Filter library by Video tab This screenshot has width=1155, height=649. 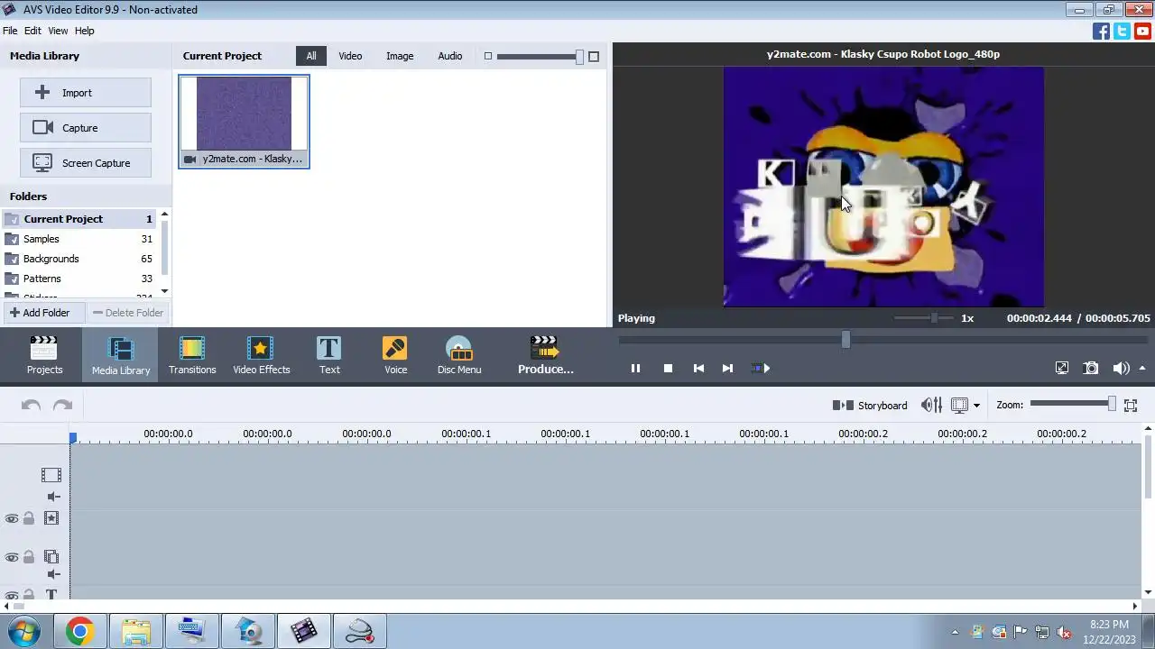click(350, 56)
